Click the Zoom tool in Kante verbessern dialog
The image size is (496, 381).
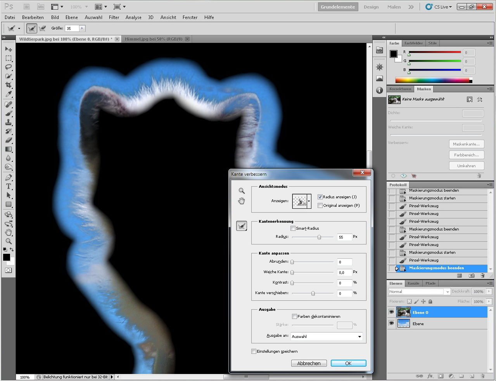(242, 190)
